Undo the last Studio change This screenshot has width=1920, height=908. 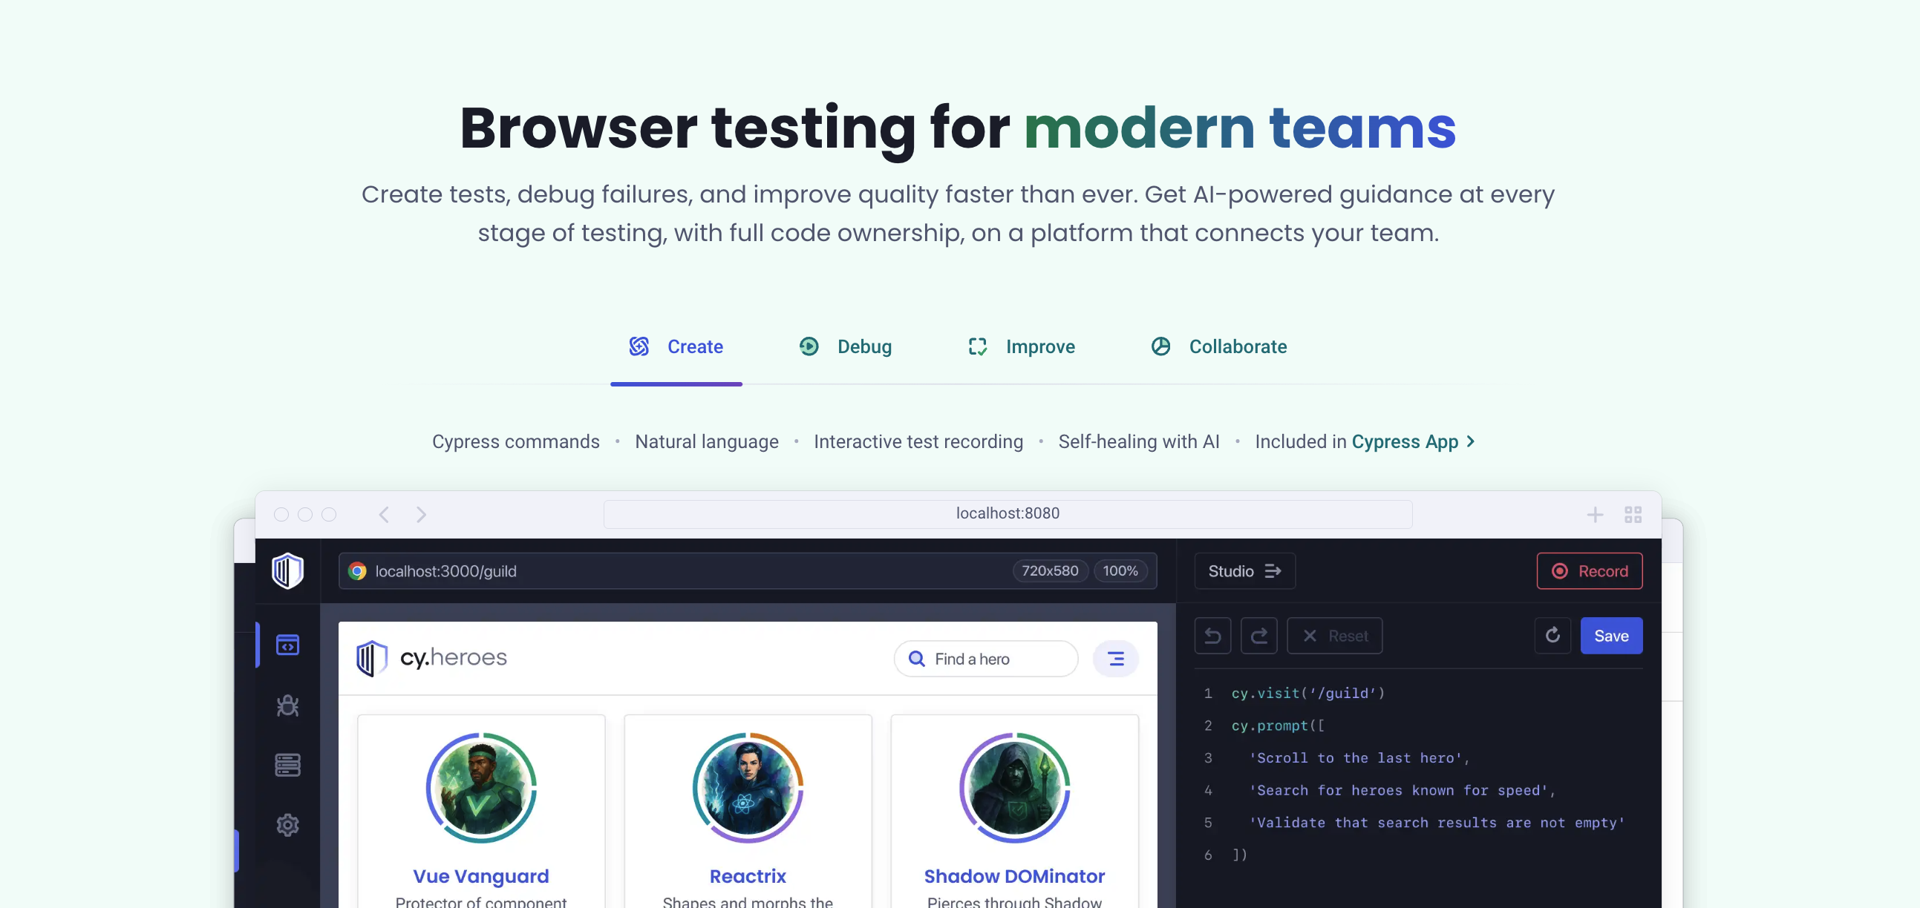click(1212, 636)
